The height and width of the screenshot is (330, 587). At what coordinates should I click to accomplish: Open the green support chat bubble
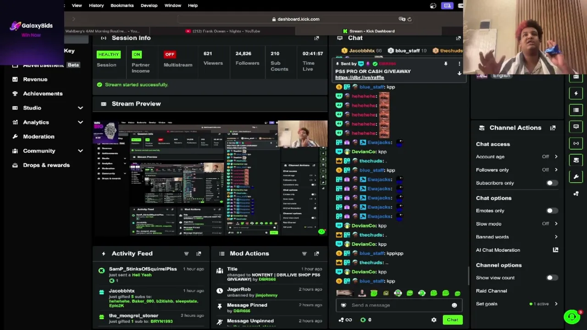pos(572,317)
